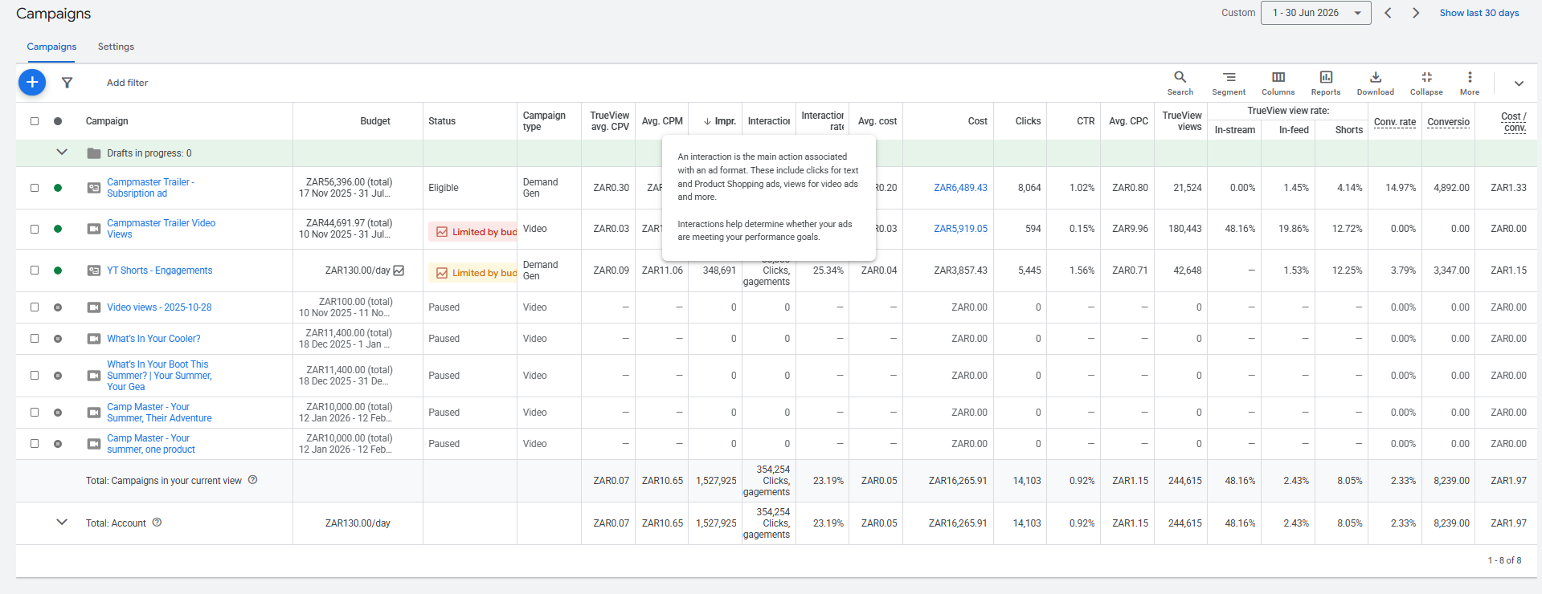Click the Add filter field
The image size is (1542, 594).
coord(127,83)
